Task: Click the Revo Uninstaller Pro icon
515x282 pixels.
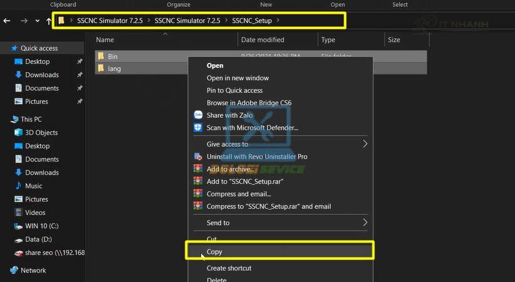Action: click(198, 157)
